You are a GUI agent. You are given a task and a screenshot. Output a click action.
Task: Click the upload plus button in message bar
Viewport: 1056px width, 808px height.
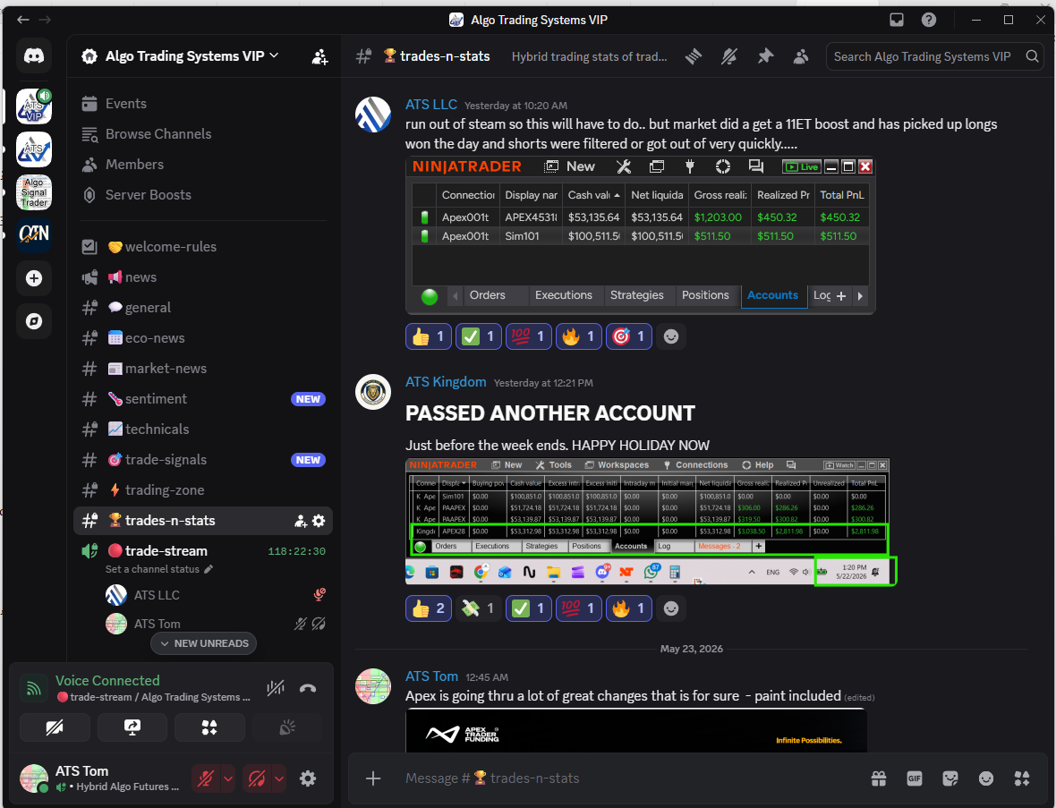(x=373, y=778)
